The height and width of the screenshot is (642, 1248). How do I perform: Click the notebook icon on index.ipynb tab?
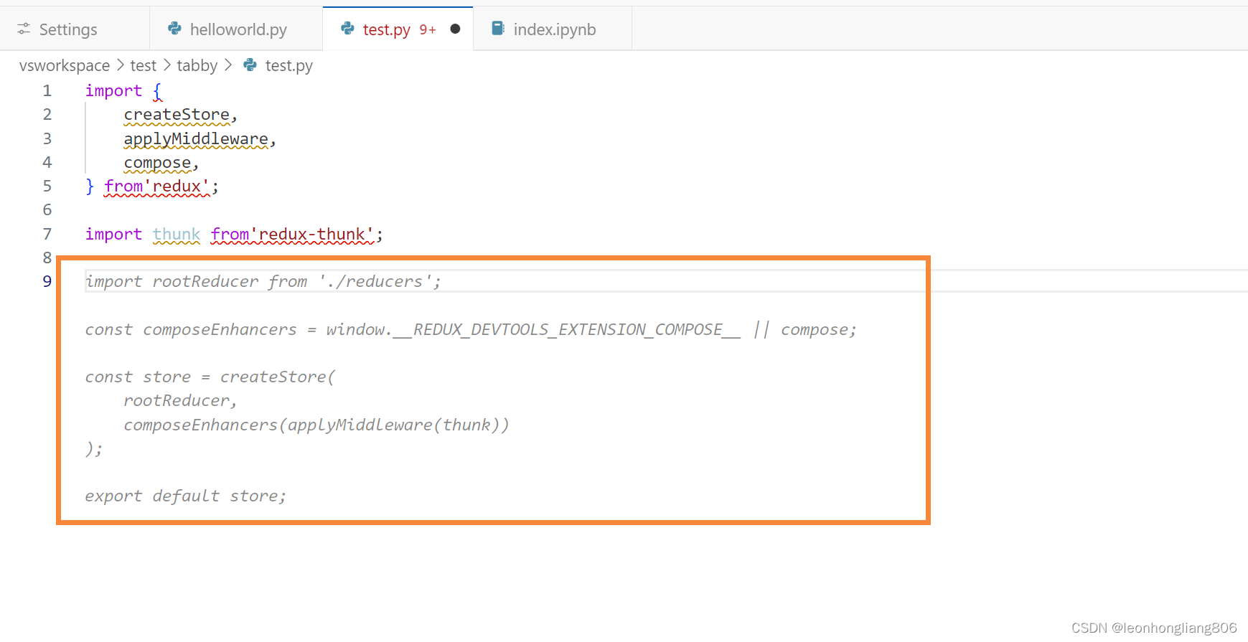tap(497, 29)
